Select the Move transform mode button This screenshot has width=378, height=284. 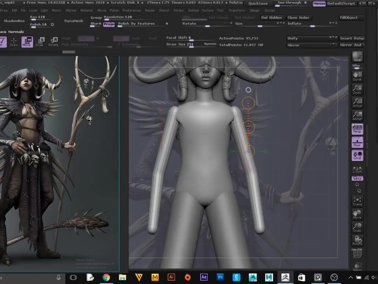27,42
